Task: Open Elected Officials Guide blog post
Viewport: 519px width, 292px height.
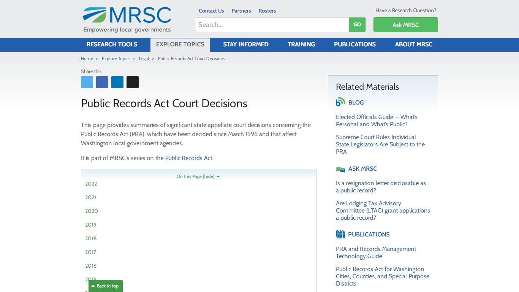Action: [377, 121]
